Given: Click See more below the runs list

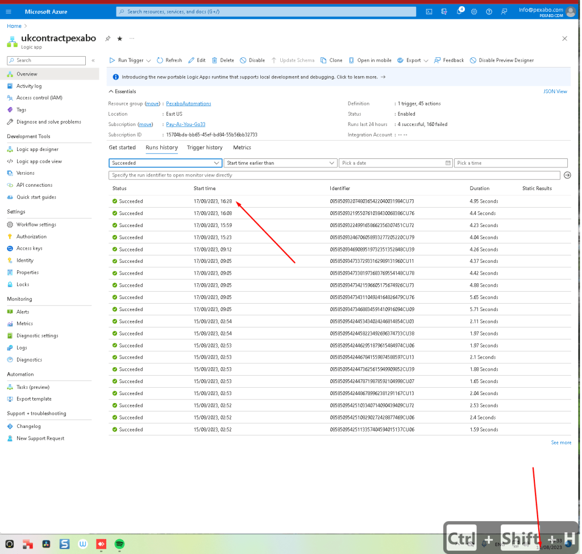Looking at the screenshot, I should [561, 443].
